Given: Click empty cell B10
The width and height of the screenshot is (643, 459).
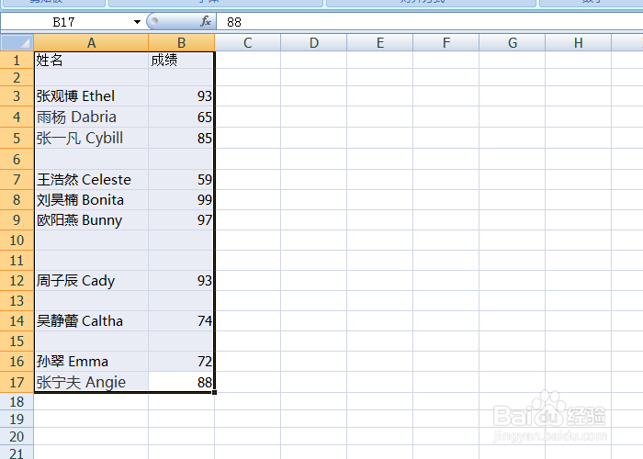Looking at the screenshot, I should 181,241.
